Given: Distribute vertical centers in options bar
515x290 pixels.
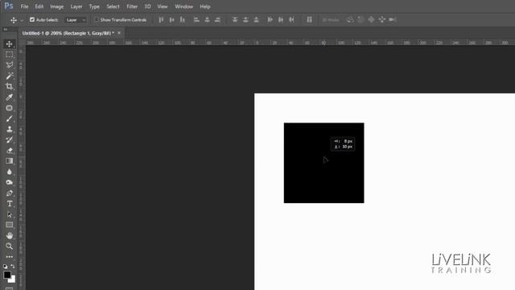Looking at the screenshot, I should [x=245, y=19].
